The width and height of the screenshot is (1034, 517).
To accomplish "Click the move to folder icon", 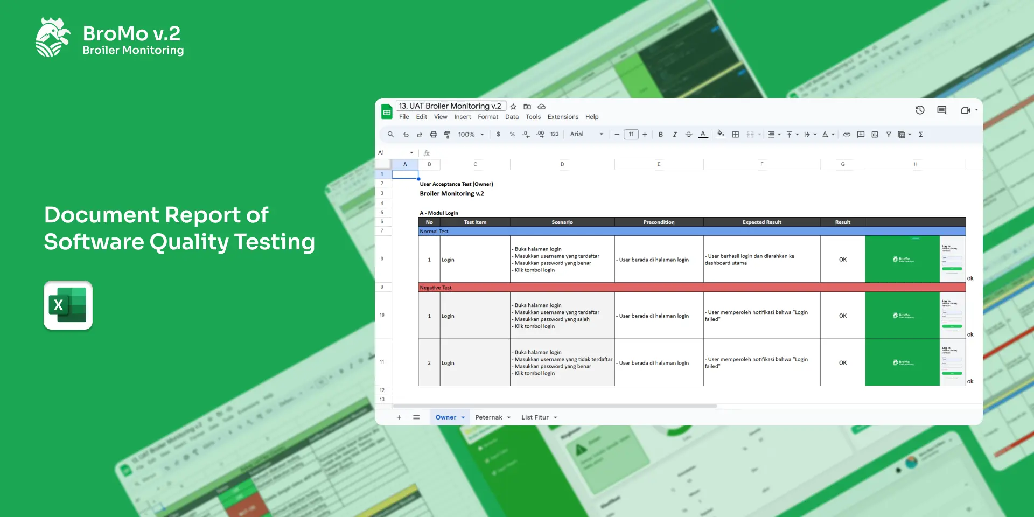I will pyautogui.click(x=527, y=107).
